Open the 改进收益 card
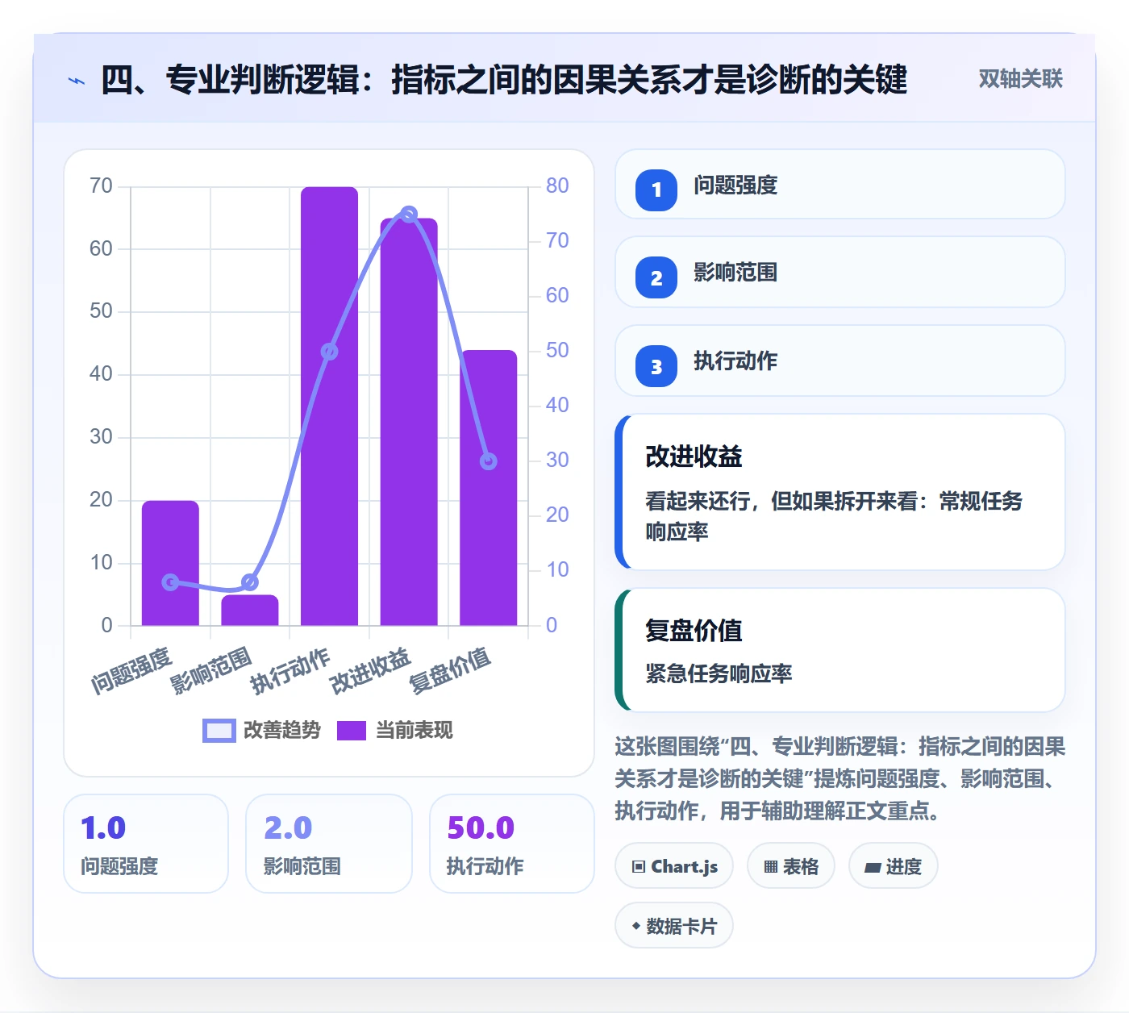Viewport: 1129px width, 1013px height. click(x=839, y=492)
